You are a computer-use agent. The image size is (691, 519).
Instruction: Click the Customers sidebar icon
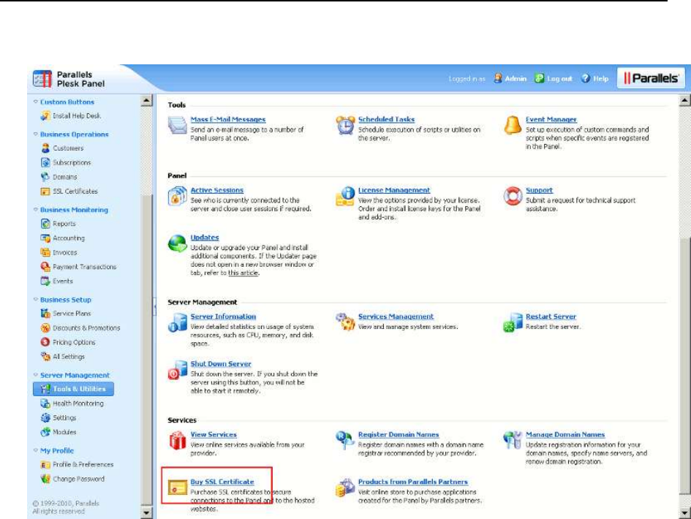(x=45, y=148)
